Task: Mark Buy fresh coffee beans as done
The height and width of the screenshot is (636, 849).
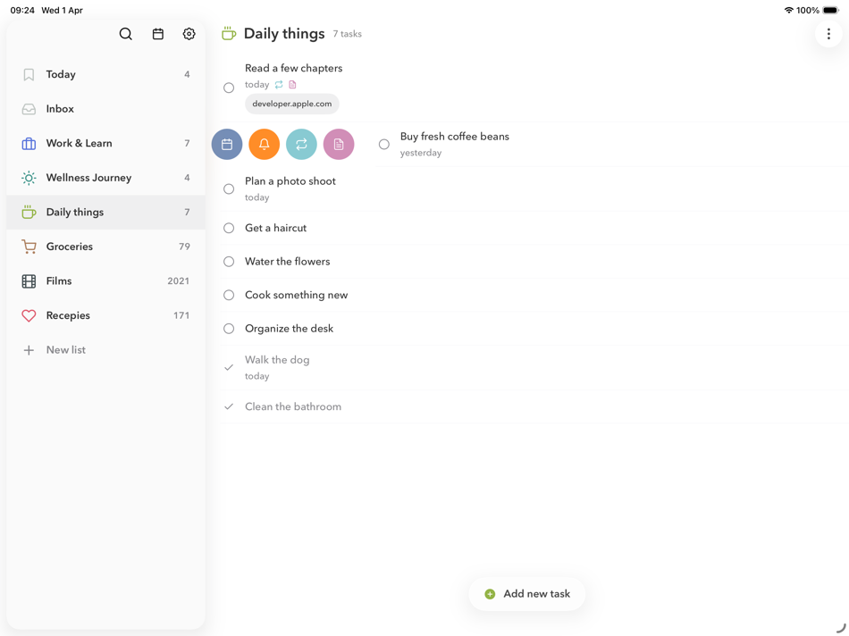Action: pyautogui.click(x=384, y=144)
